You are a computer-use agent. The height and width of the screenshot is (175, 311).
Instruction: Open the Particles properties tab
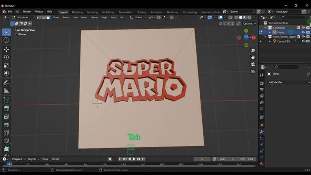tap(262, 138)
